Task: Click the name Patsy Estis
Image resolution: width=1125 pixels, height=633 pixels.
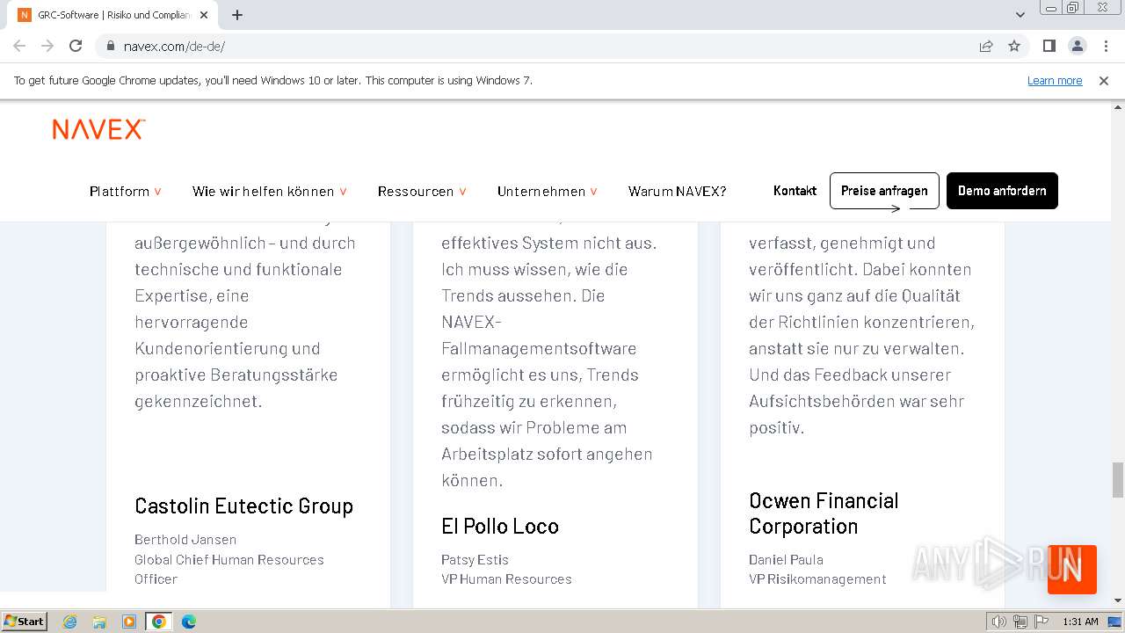Action: click(475, 560)
